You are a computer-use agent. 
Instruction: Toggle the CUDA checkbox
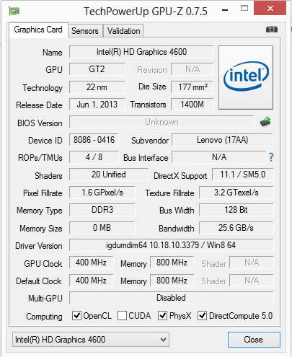[122, 316]
